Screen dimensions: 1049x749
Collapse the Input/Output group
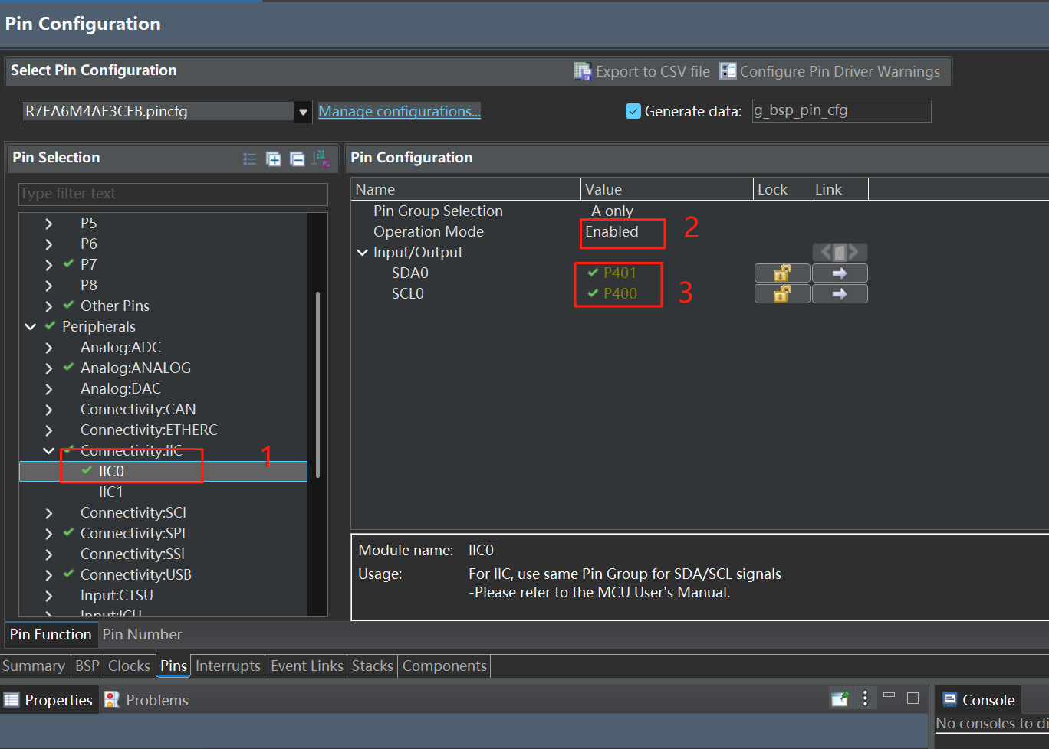point(363,252)
